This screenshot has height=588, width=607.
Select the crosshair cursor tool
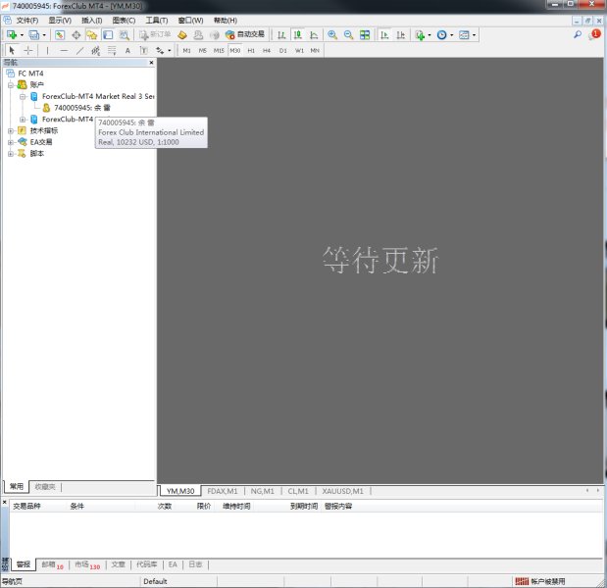click(x=28, y=50)
